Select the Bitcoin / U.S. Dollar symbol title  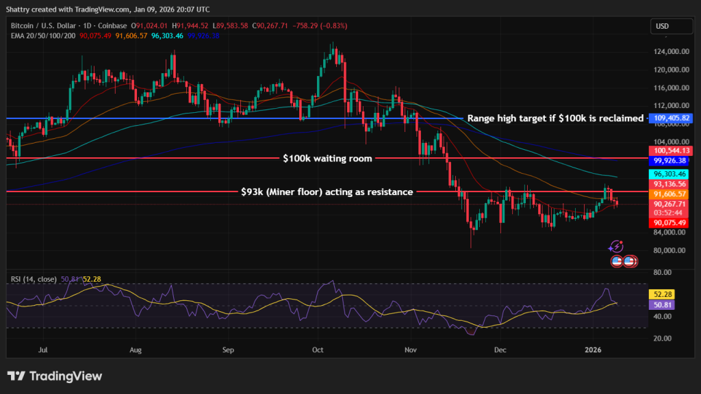[44, 26]
